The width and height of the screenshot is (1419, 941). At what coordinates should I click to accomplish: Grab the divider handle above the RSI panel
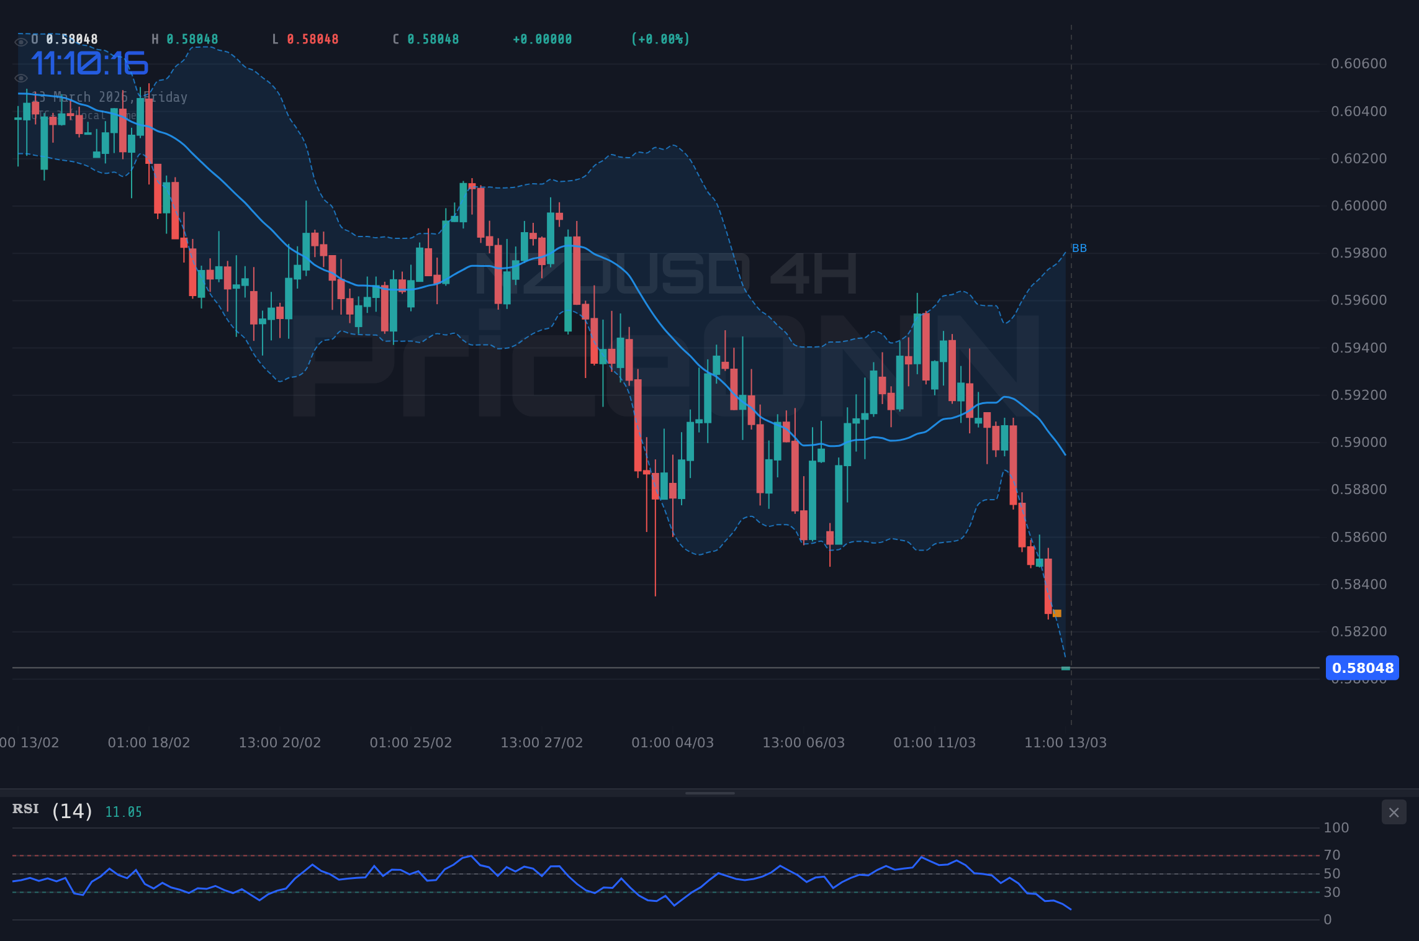(709, 793)
